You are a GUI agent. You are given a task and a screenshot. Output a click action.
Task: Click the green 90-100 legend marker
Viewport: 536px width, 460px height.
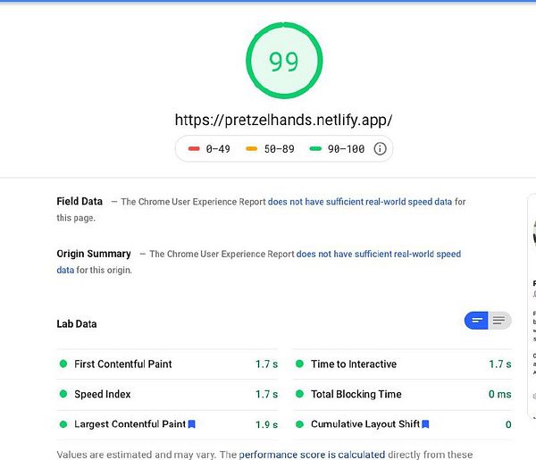click(x=314, y=149)
